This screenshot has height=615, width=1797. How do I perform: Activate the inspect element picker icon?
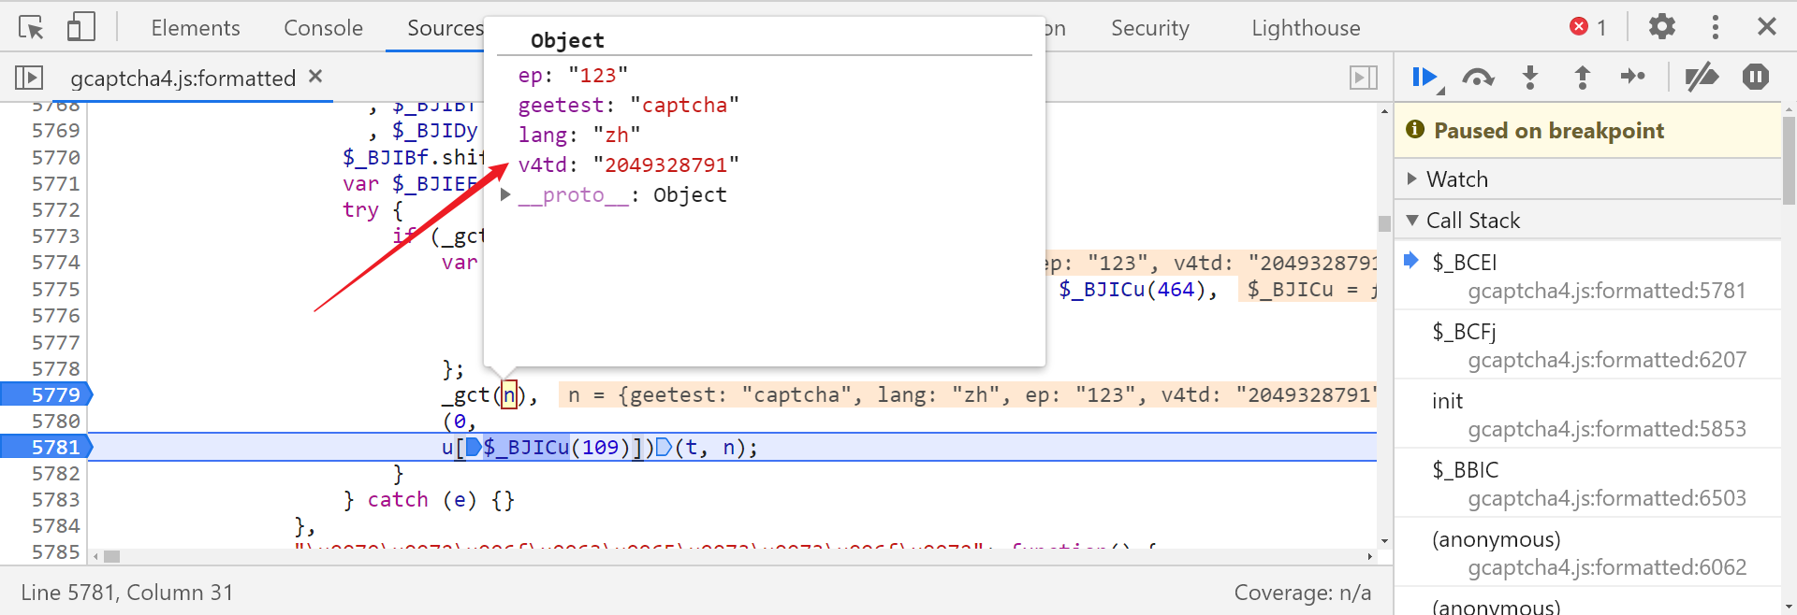point(31,27)
